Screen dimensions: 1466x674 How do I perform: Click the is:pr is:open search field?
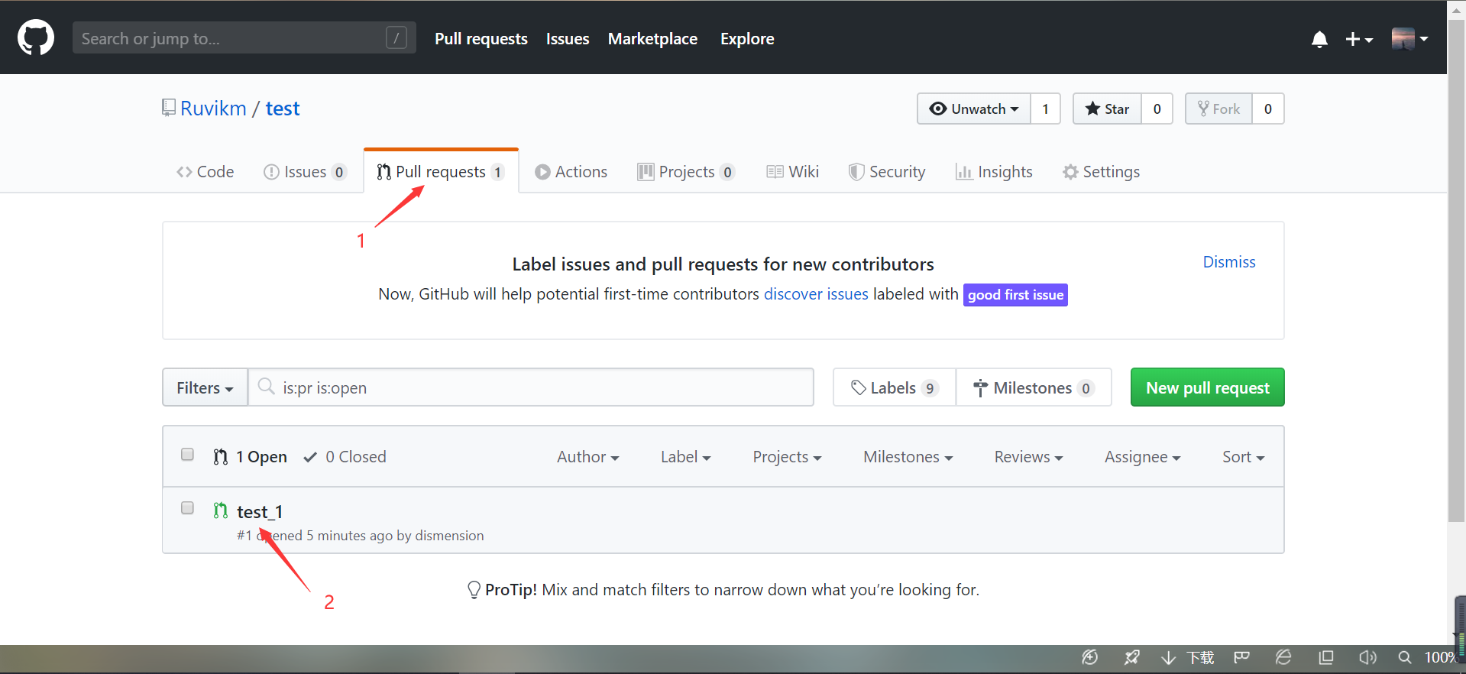[531, 387]
